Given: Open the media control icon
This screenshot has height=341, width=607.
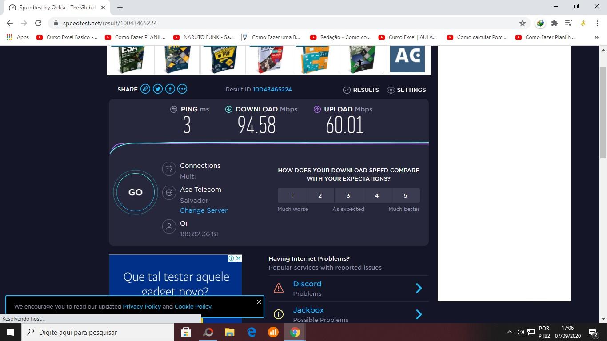Looking at the screenshot, I should [568, 23].
